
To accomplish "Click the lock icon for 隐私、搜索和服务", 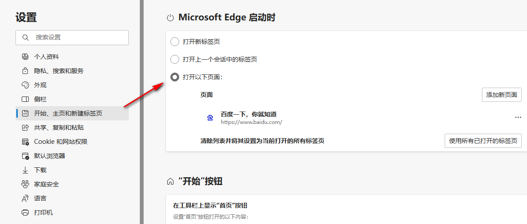I will (x=25, y=71).
